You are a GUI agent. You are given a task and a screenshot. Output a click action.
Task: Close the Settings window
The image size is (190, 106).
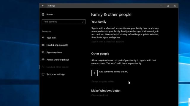pos(175,6)
